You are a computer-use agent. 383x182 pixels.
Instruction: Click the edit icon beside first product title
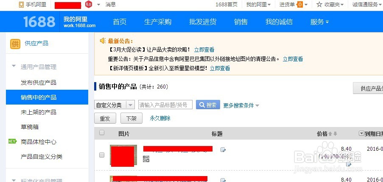223,149
